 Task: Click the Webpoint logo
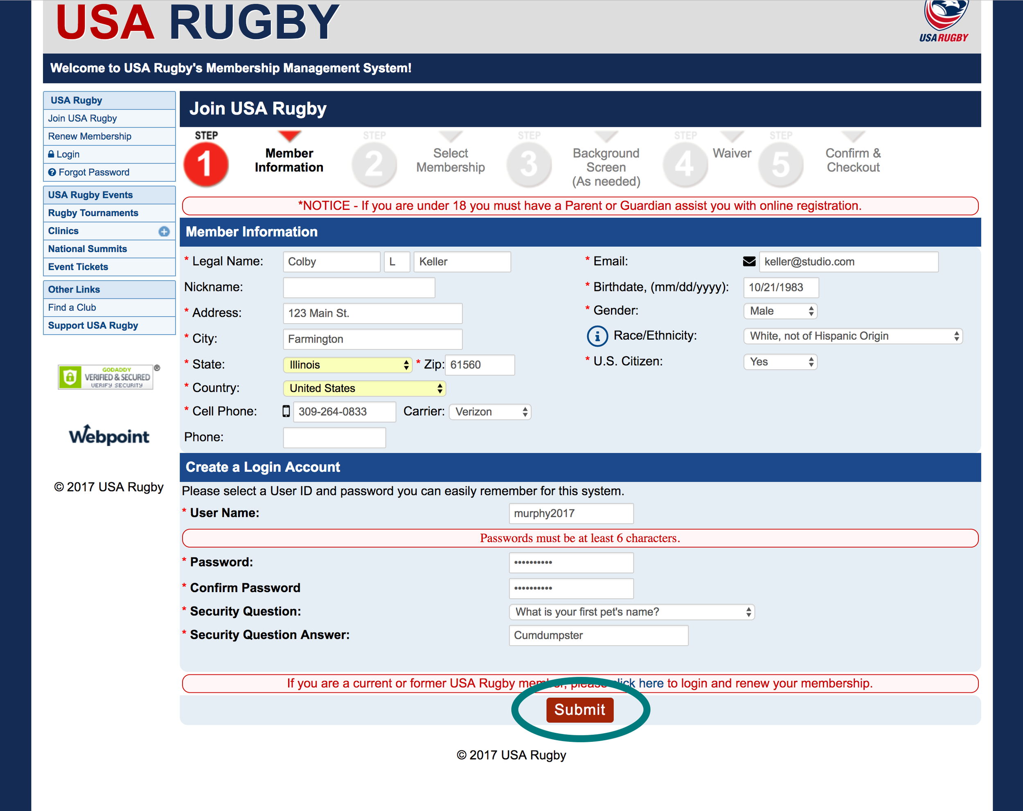(109, 435)
